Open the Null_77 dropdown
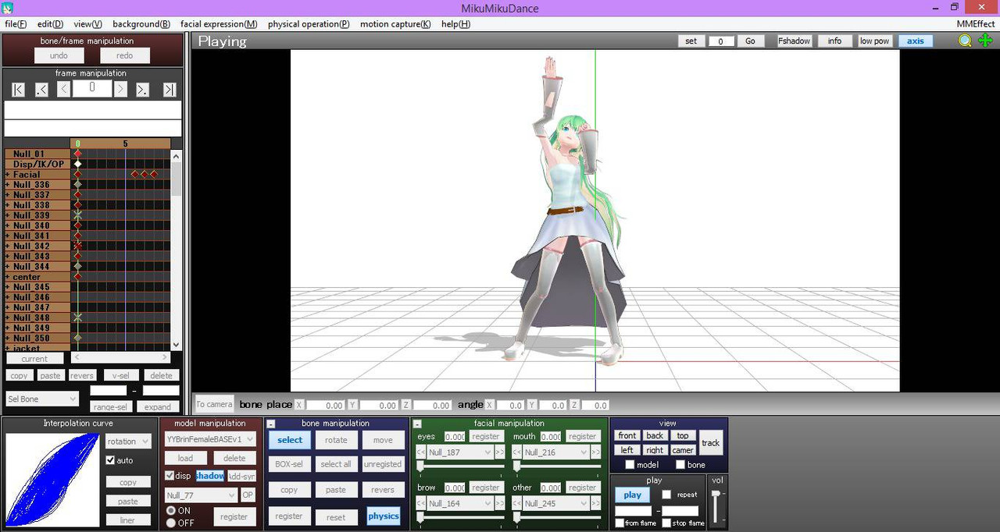Image resolution: width=1000 pixels, height=532 pixels. (x=201, y=495)
